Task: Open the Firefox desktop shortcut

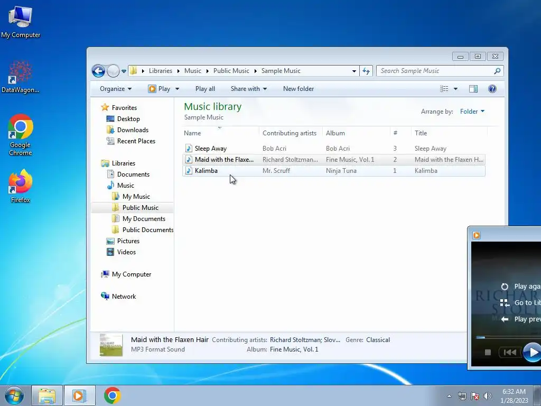Action: coord(21,186)
